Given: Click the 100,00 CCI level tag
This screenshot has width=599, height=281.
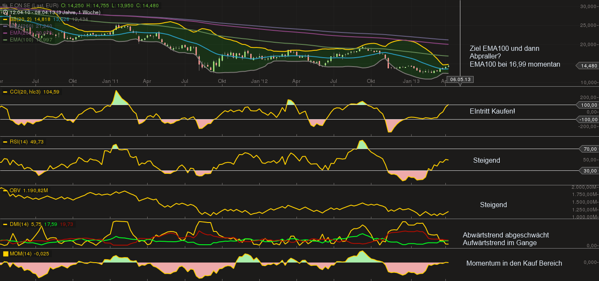Looking at the screenshot, I should click(x=588, y=105).
